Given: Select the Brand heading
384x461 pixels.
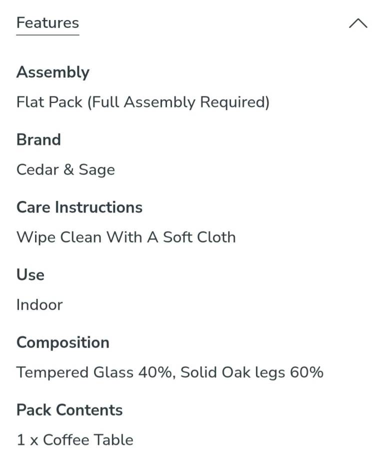Looking at the screenshot, I should click(x=38, y=139).
